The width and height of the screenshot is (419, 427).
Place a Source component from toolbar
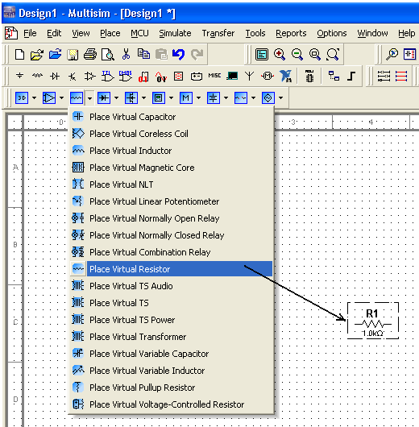[19, 76]
